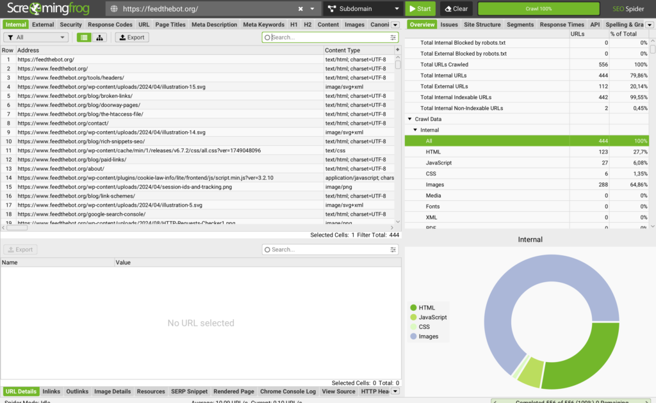The height and width of the screenshot is (403, 656).
Task: Open the Site Structure tab
Action: coord(482,25)
